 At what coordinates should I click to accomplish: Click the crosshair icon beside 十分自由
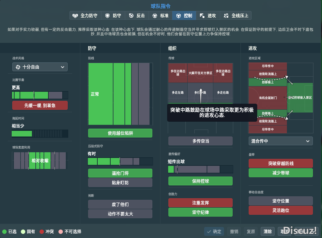[18, 67]
